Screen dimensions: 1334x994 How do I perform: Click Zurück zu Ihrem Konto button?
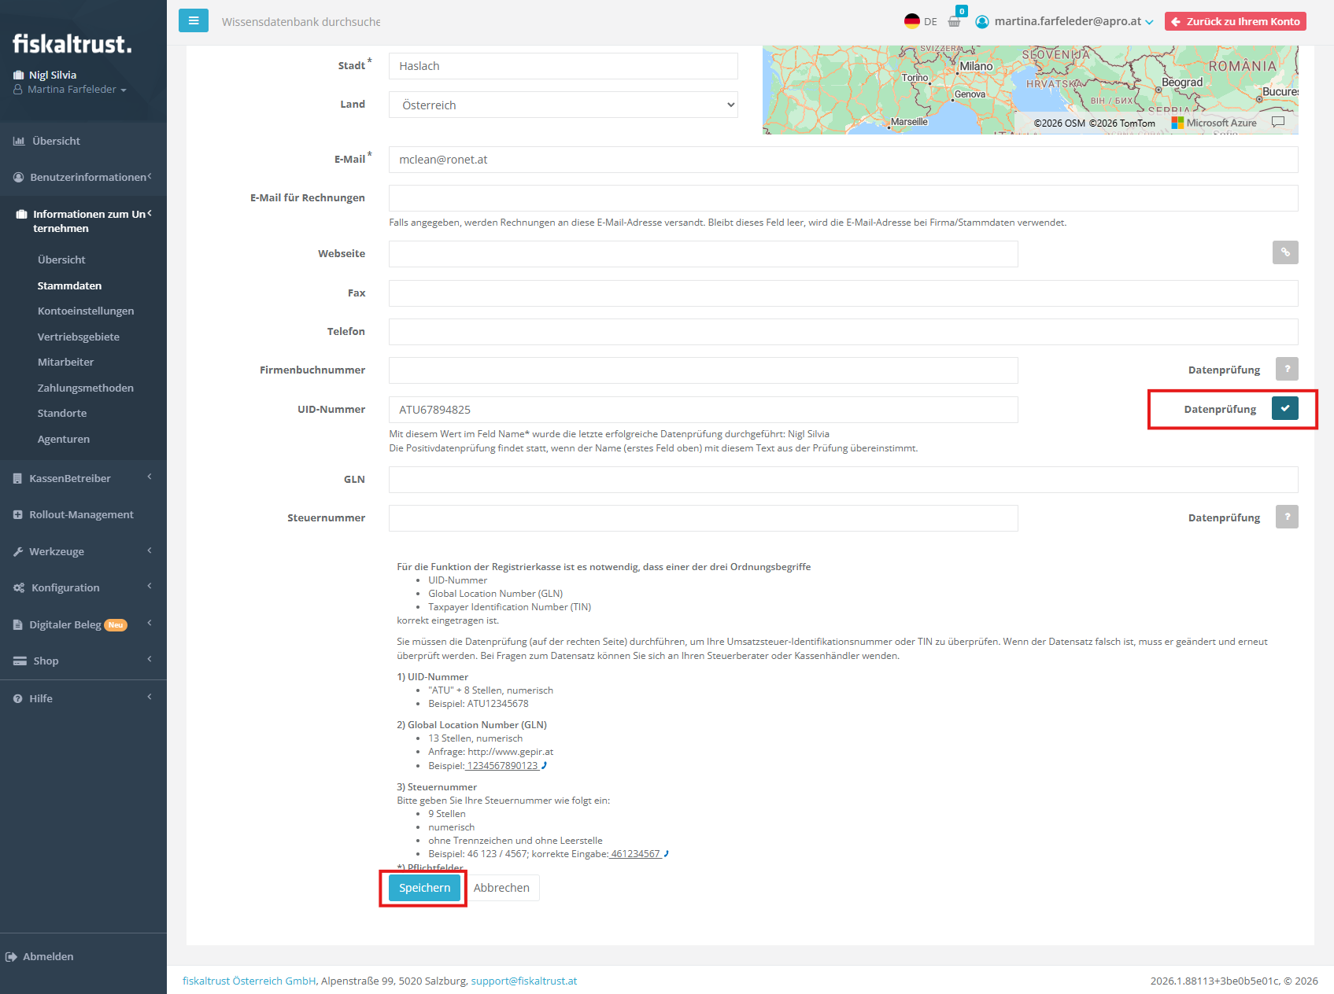1235,21
